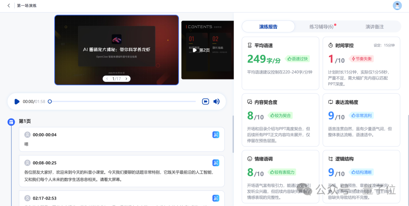The height and width of the screenshot is (206, 409).
Task: Click the 第1页 section heading
Action: 25,121
